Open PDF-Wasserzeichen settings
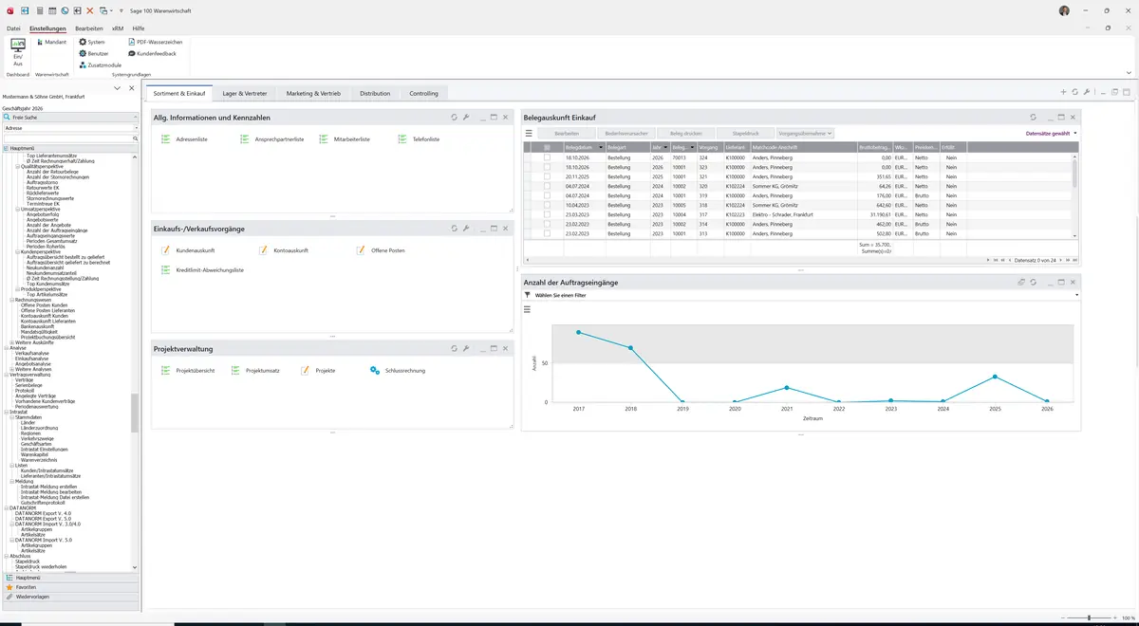Image resolution: width=1139 pixels, height=626 pixels. tap(155, 42)
